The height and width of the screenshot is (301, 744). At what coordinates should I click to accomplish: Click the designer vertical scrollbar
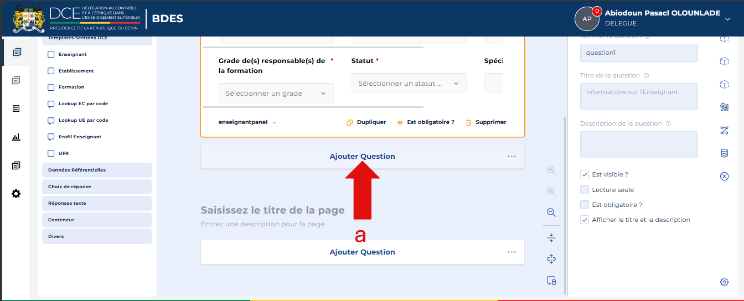[565, 205]
